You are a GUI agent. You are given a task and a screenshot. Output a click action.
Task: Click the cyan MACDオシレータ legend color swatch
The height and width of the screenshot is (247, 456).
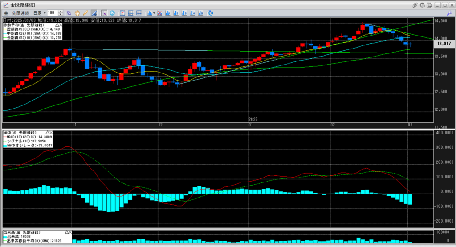6,146
